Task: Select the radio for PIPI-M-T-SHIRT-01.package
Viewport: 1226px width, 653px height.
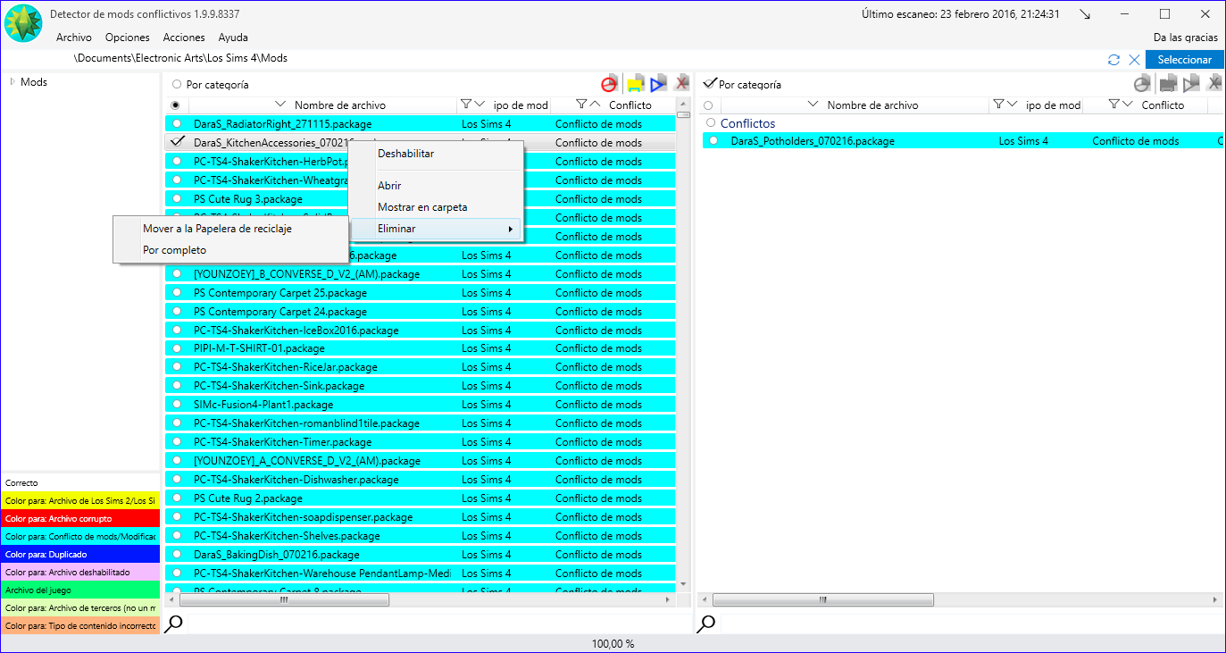Action: point(177,348)
